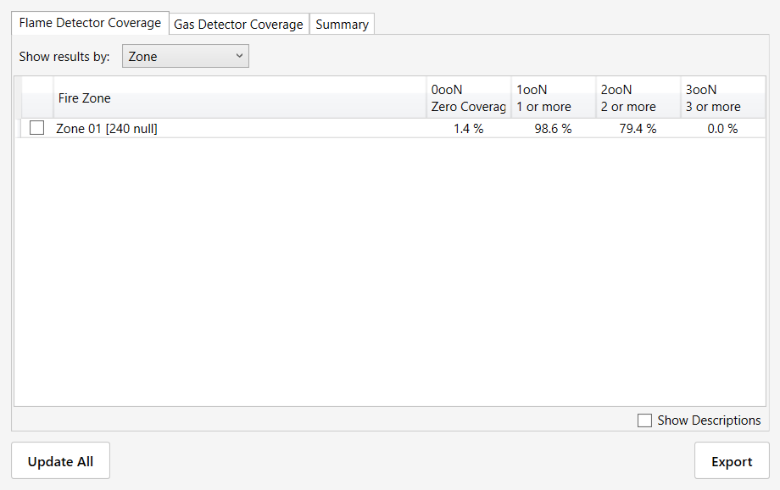Click the 79.4 % coverage value
780x490 pixels.
638,128
